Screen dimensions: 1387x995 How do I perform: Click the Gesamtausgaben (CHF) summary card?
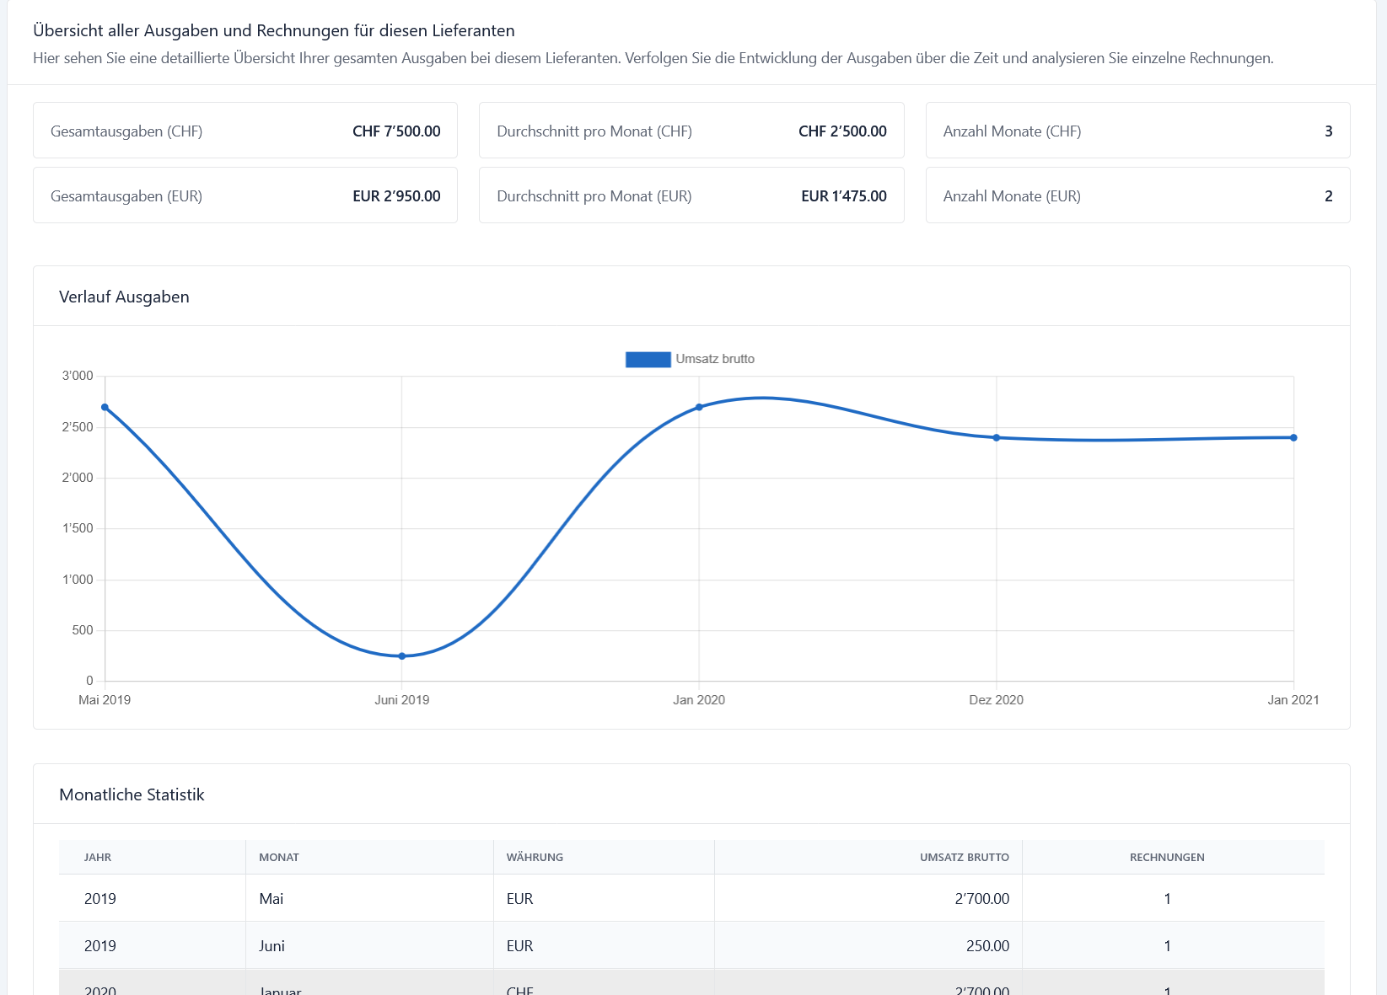(x=245, y=131)
